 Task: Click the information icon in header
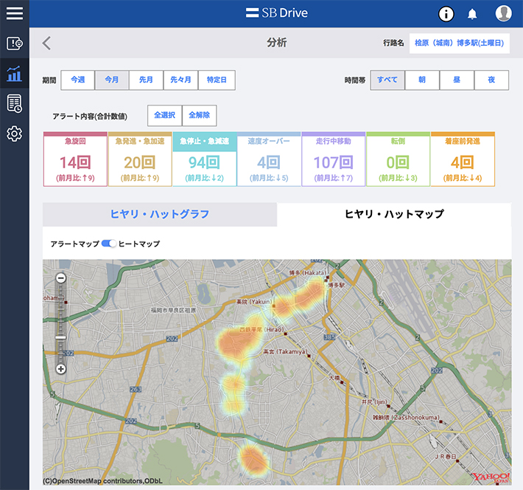click(x=446, y=13)
